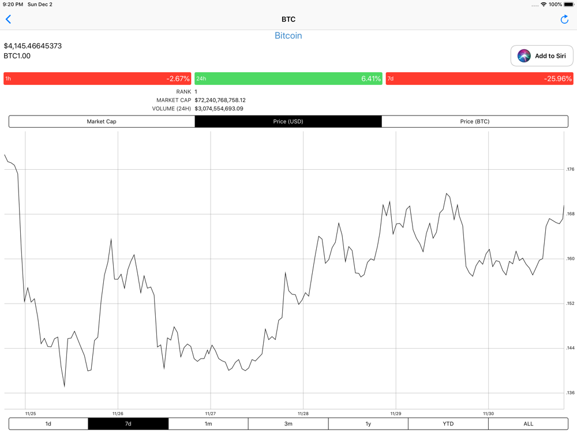
Task: Switch chart to Market Cap
Action: [102, 122]
